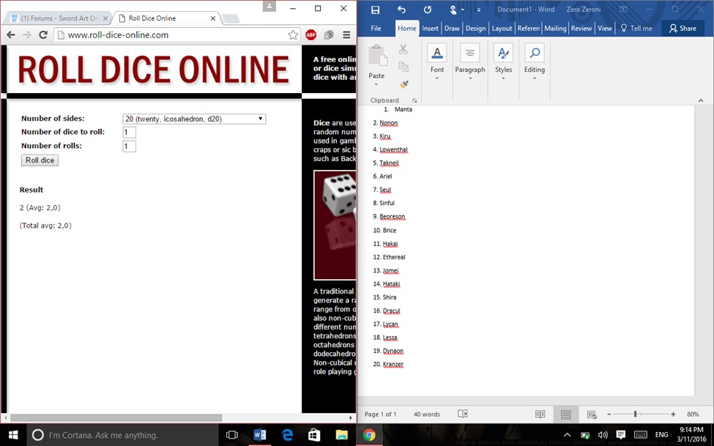
Task: Select the Format Painter brush icon
Action: click(404, 84)
